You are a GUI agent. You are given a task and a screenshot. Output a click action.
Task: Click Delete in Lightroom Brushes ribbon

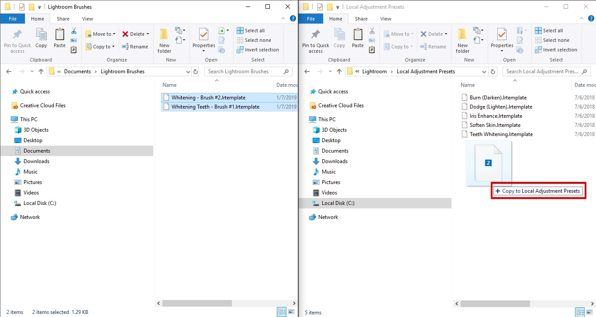(135, 34)
